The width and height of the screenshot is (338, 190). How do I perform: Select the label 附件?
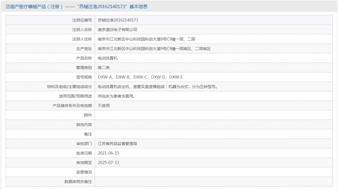pos(88,115)
